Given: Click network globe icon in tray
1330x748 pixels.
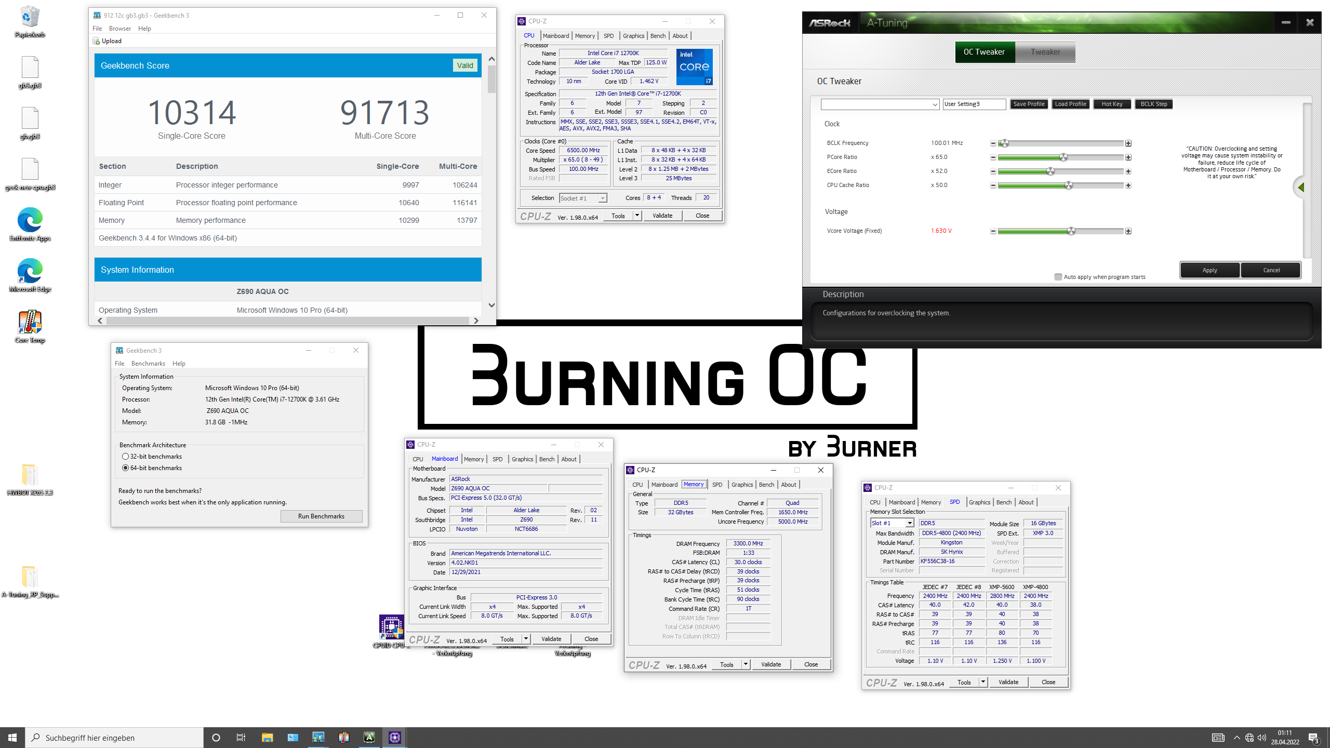Looking at the screenshot, I should coord(1249,738).
